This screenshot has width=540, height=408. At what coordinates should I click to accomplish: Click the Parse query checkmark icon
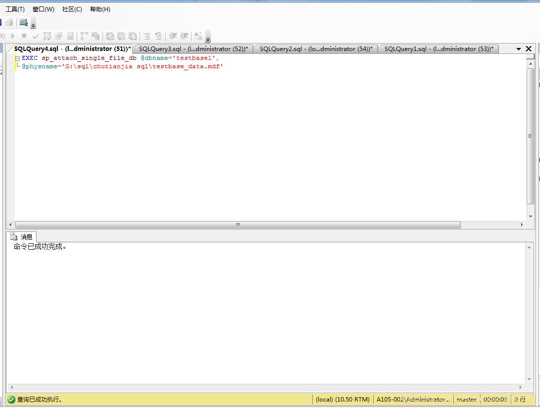pos(36,36)
